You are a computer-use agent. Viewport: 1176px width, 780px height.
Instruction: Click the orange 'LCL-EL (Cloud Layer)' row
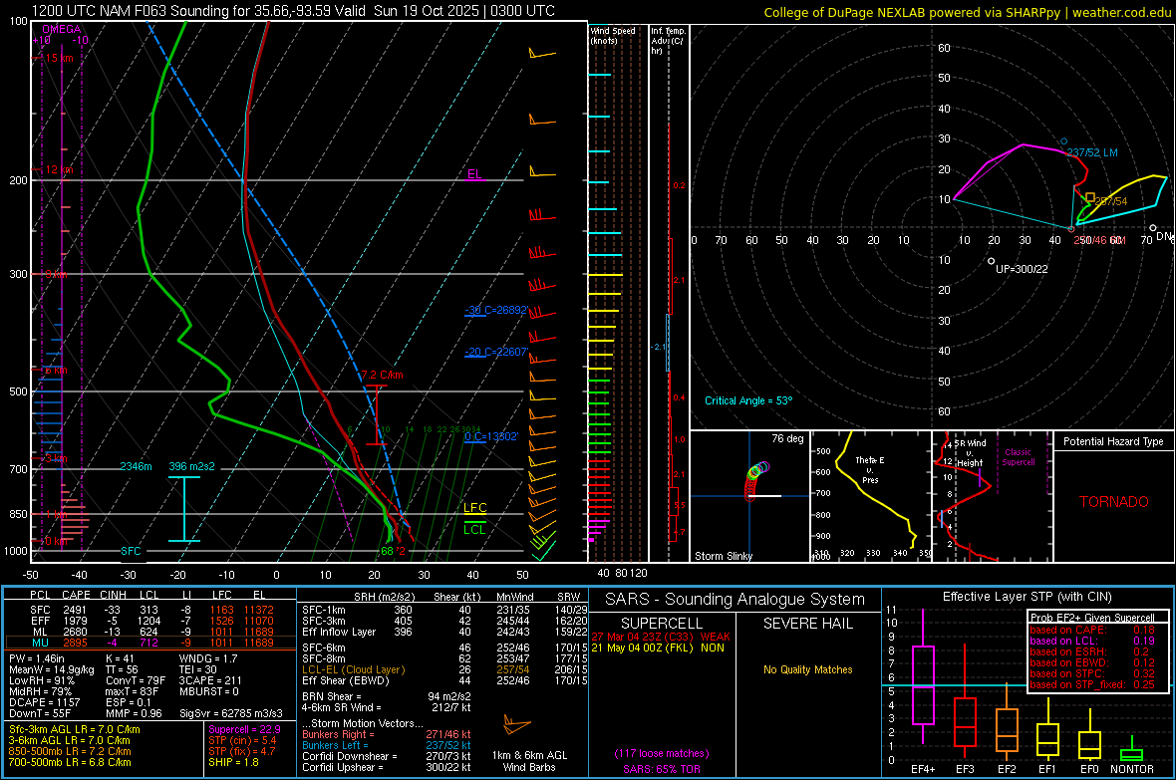tap(444, 669)
